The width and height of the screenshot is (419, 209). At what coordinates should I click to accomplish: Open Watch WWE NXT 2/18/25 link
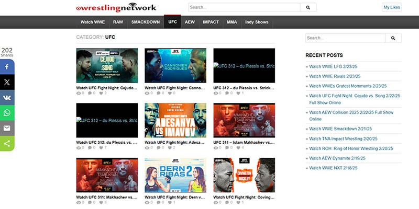(x=333, y=168)
